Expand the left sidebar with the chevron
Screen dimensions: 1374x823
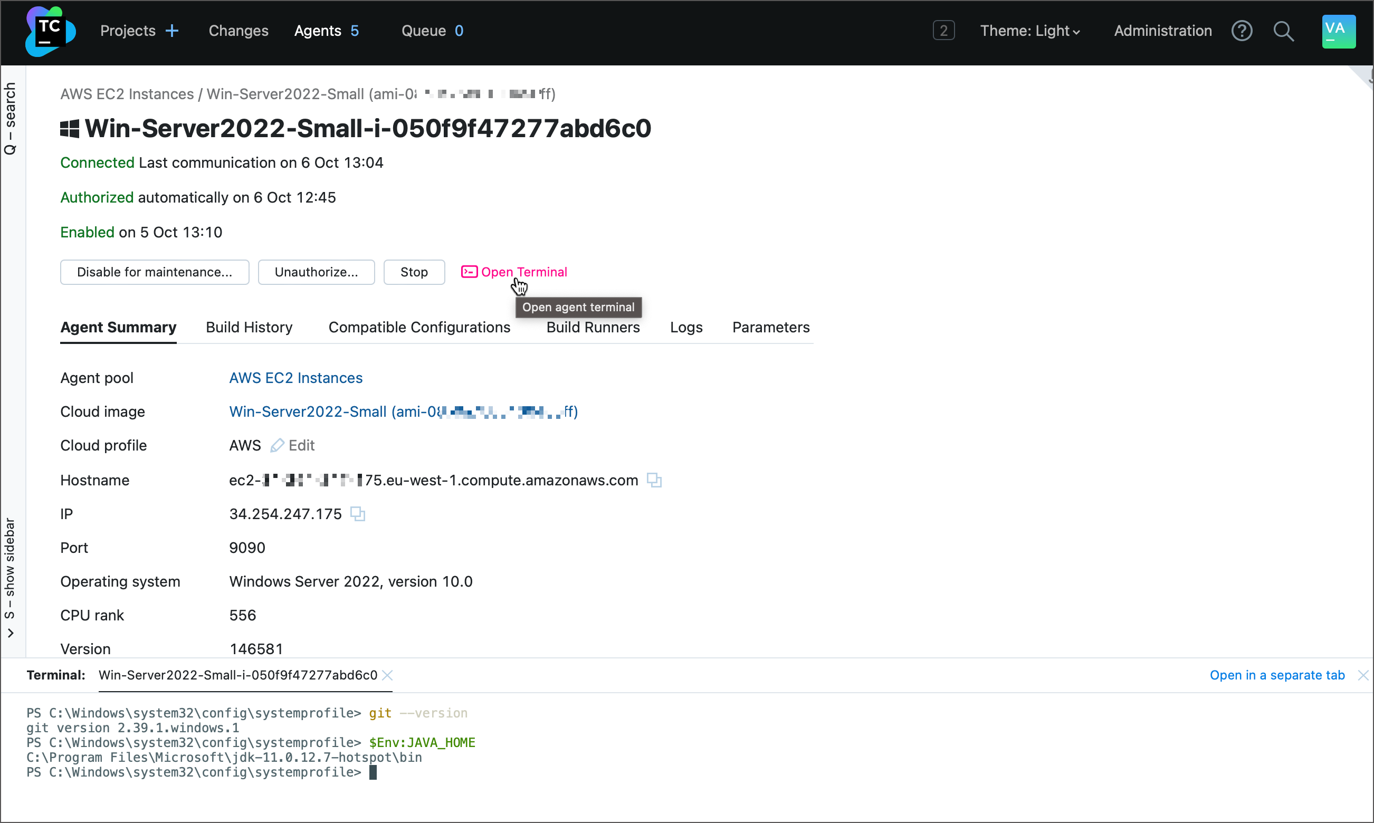coord(10,633)
